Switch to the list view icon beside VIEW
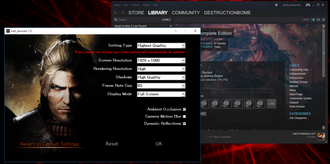 [318, 20]
